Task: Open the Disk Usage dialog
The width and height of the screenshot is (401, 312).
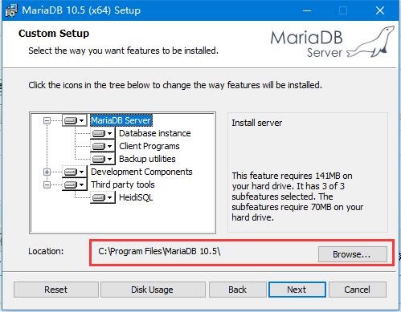Action: click(153, 290)
